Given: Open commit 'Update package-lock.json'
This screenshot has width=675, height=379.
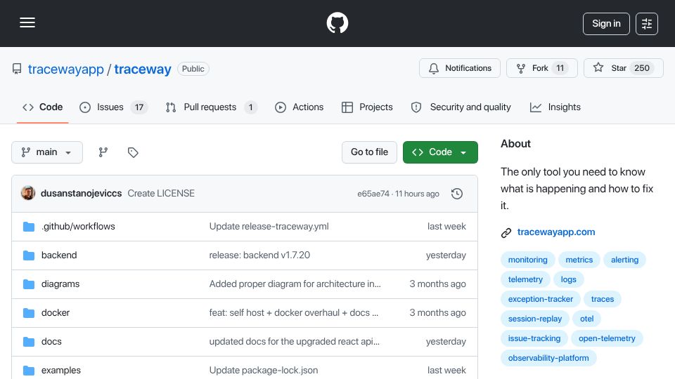Looking at the screenshot, I should tap(264, 371).
